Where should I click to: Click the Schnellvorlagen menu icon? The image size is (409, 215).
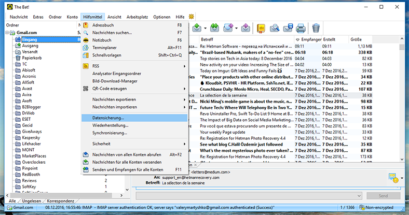[x=86, y=55]
